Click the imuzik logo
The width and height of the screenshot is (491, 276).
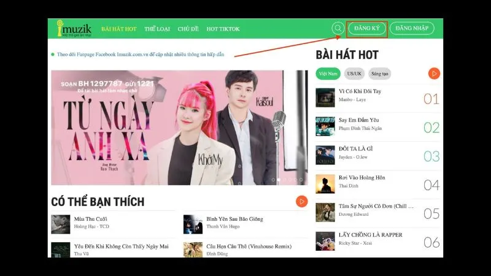[74, 28]
